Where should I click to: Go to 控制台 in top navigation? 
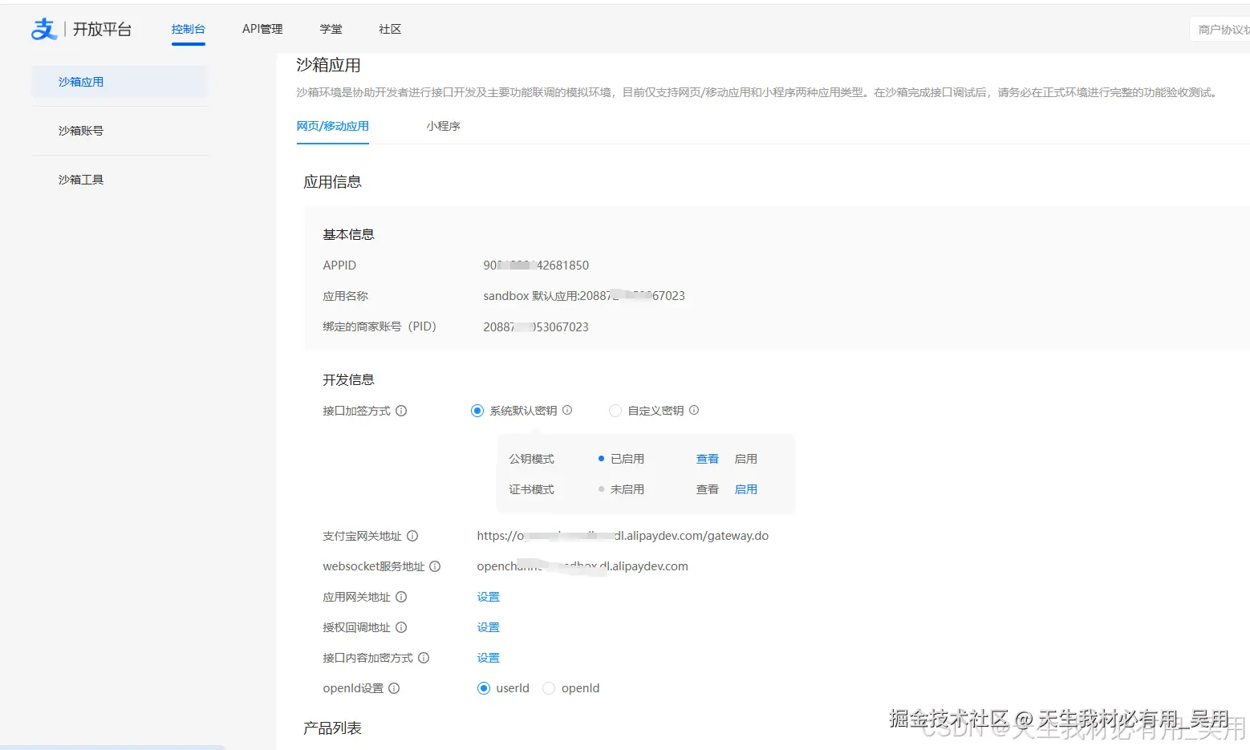click(189, 29)
